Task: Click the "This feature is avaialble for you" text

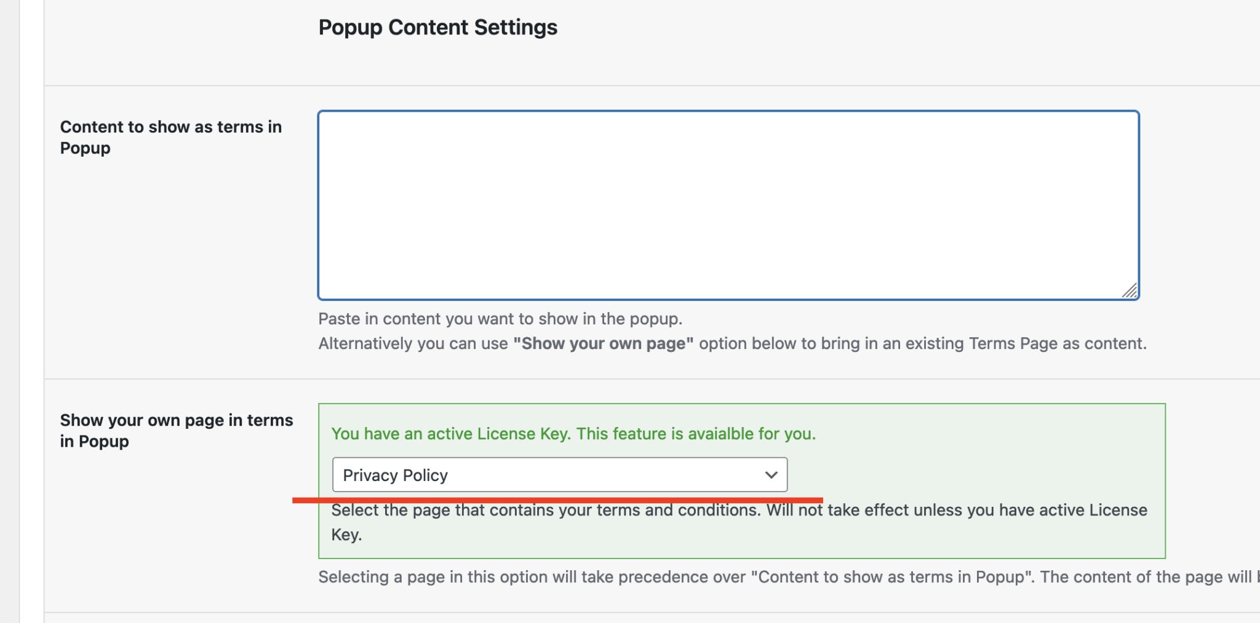Action: click(696, 434)
